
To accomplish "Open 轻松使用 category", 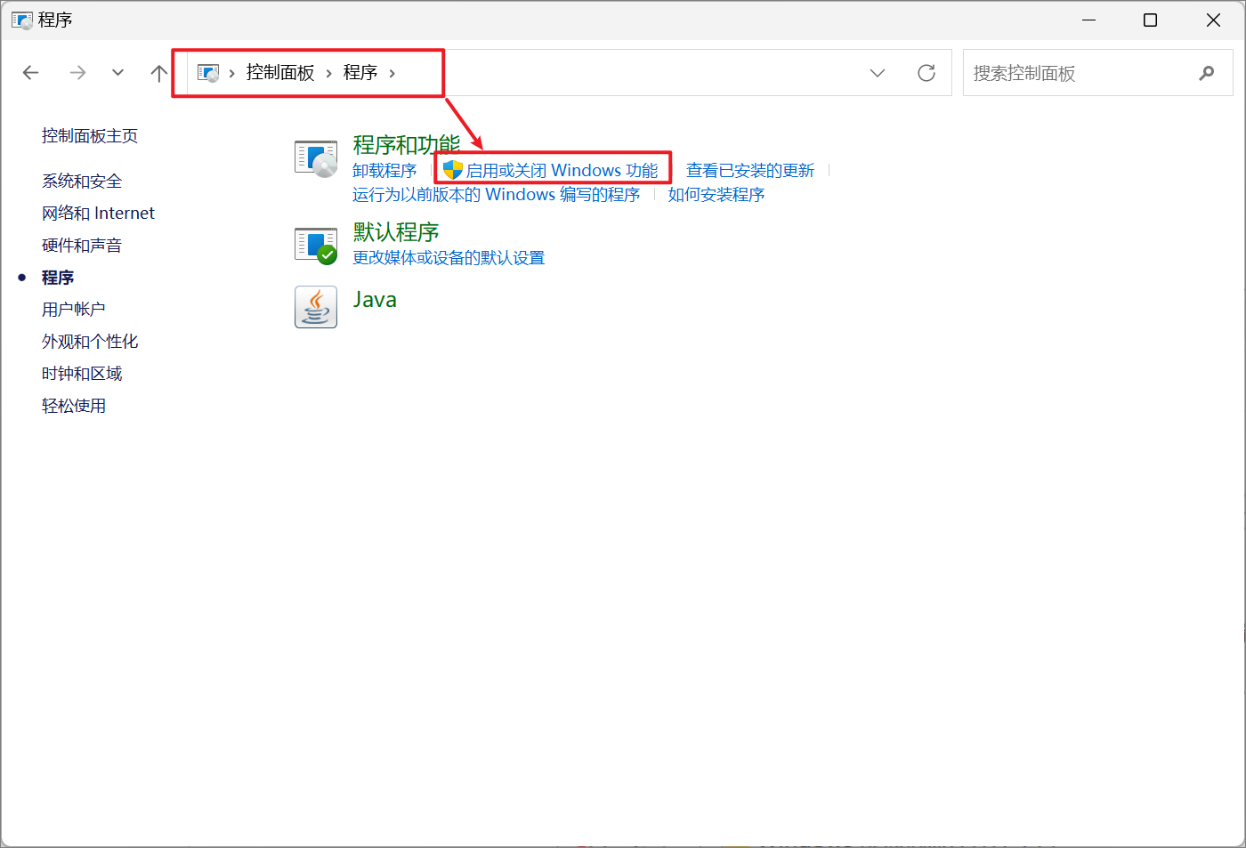I will (74, 406).
